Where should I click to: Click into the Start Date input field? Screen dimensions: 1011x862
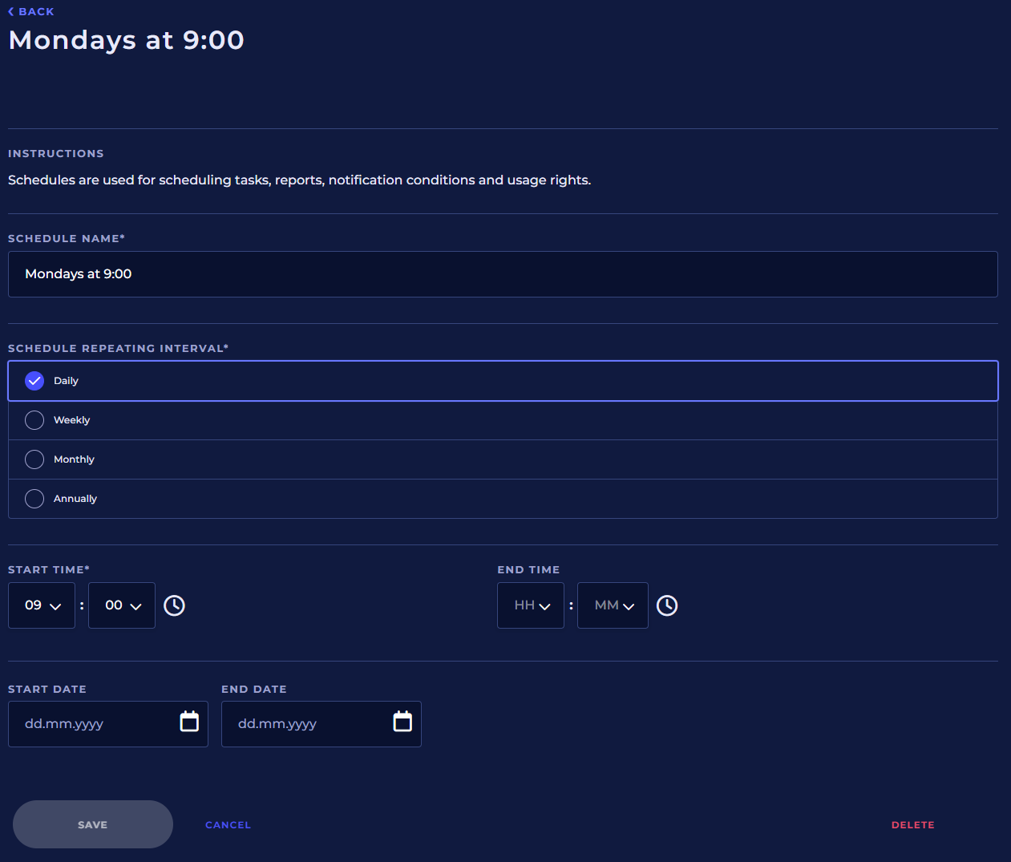click(92, 724)
